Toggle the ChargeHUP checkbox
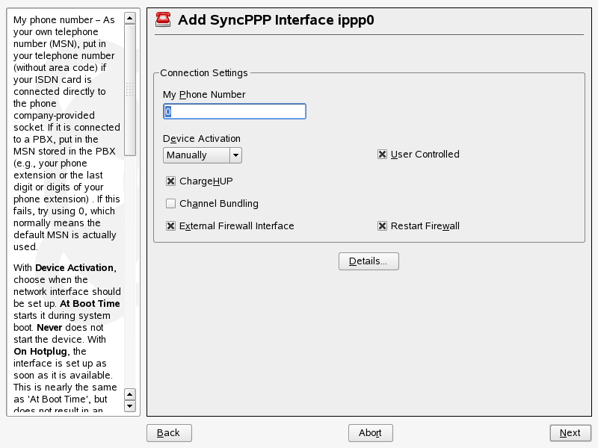Viewport: 598px width, 448px height. 171,181
